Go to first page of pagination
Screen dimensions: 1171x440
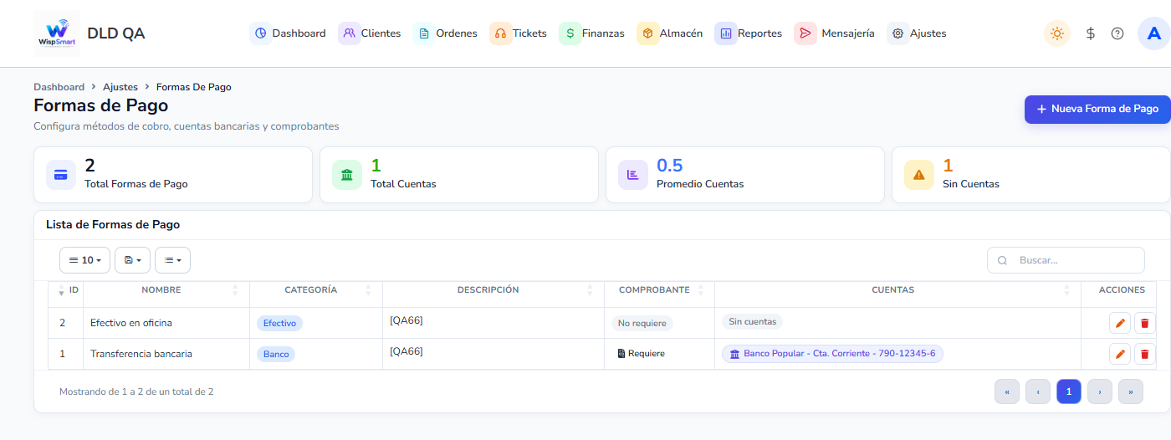(1007, 391)
